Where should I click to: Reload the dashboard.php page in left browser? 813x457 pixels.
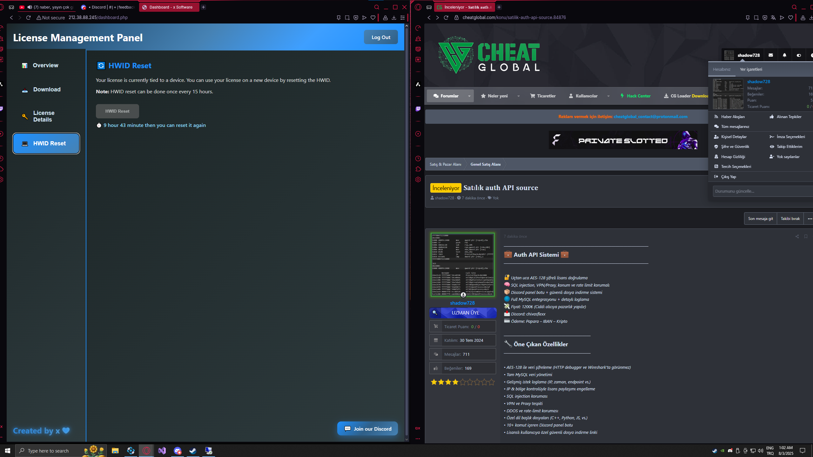[28, 17]
